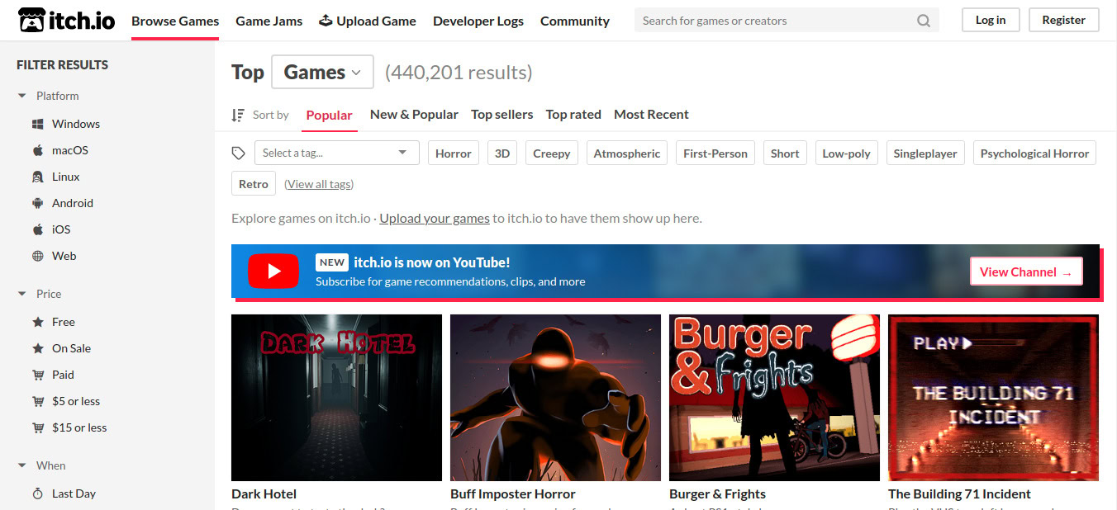
Task: Filter by the First-Person tag
Action: pyautogui.click(x=715, y=153)
